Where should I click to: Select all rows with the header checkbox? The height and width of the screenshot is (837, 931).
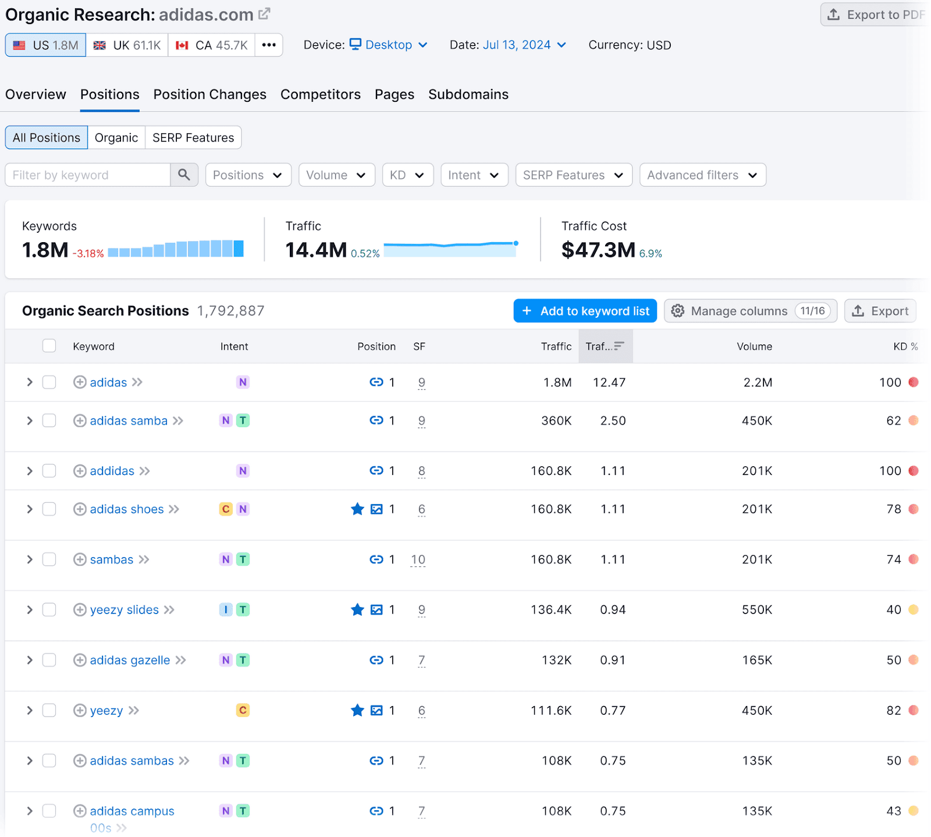(49, 345)
